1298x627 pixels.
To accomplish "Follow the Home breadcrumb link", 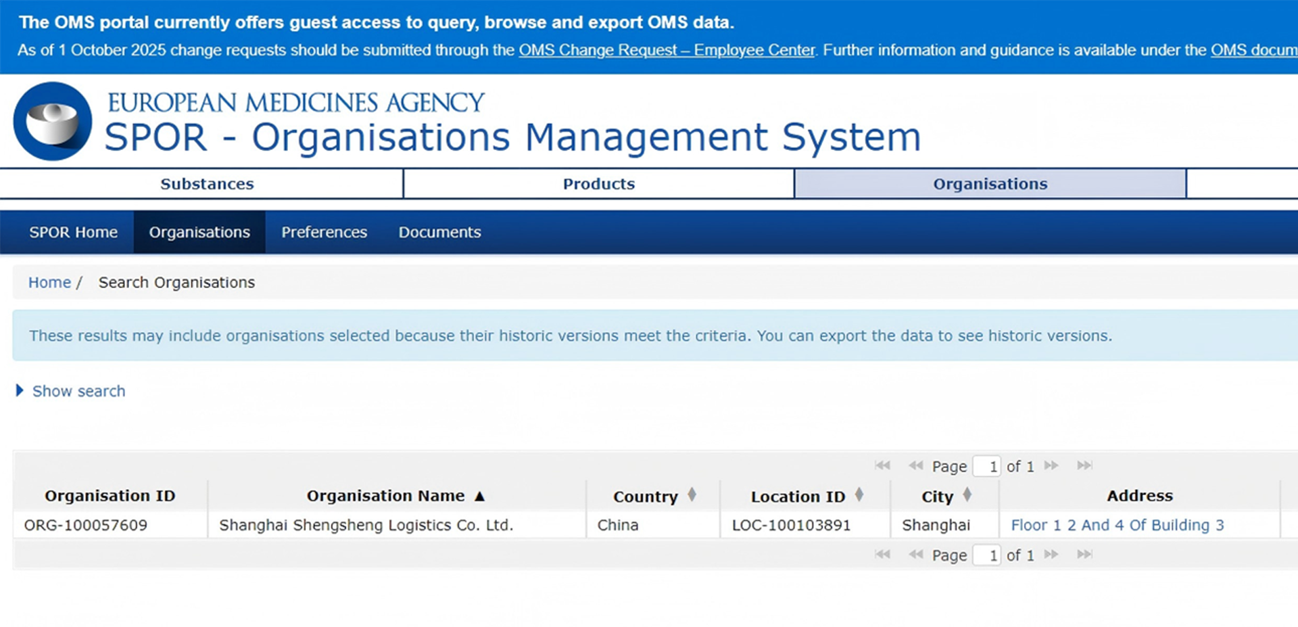I will click(x=49, y=282).
